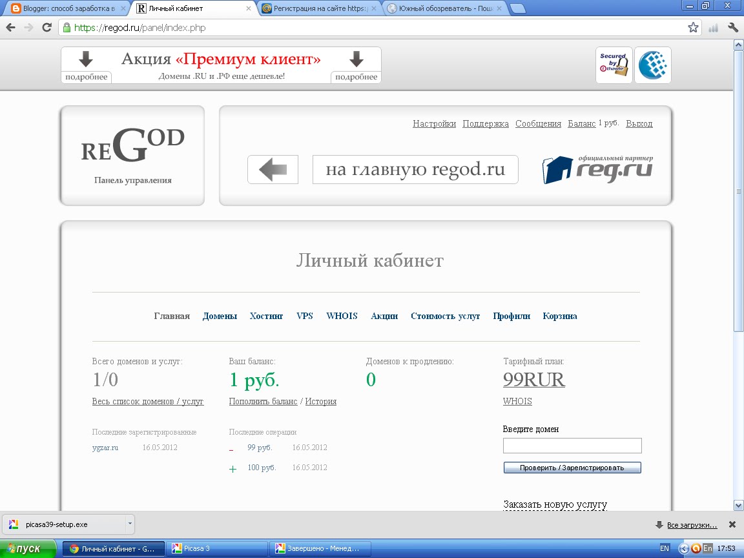Viewport: 744px width, 558px height.
Task: Open Настройки link
Action: 434,124
